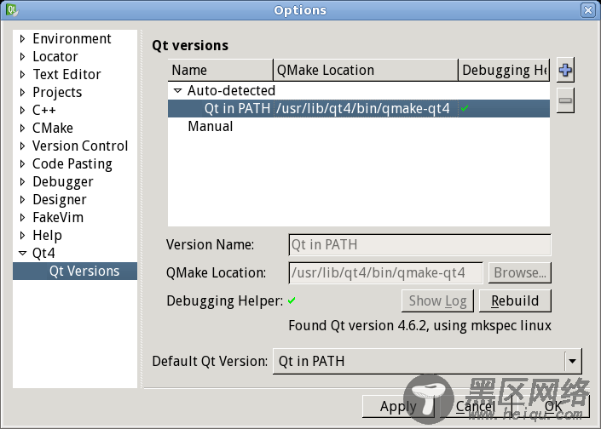The height and width of the screenshot is (429, 601).
Task: Expand the Projects category
Action: [x=22, y=92]
